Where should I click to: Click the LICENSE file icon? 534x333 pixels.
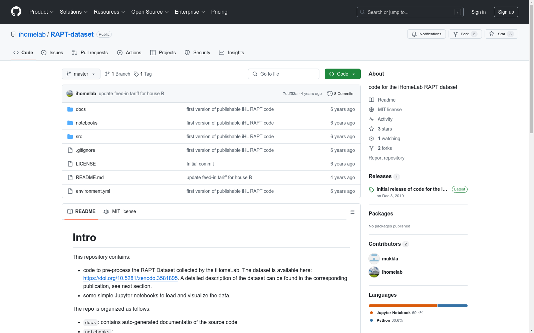coord(70,164)
